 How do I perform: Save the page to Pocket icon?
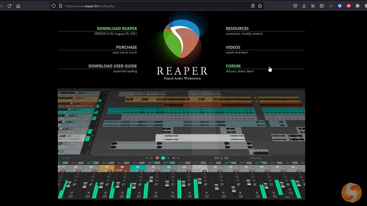[x=295, y=6]
